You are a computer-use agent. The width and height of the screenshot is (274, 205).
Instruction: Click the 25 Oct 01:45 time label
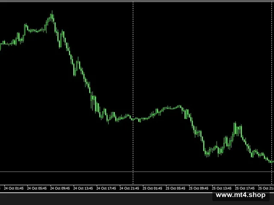pos(152,188)
